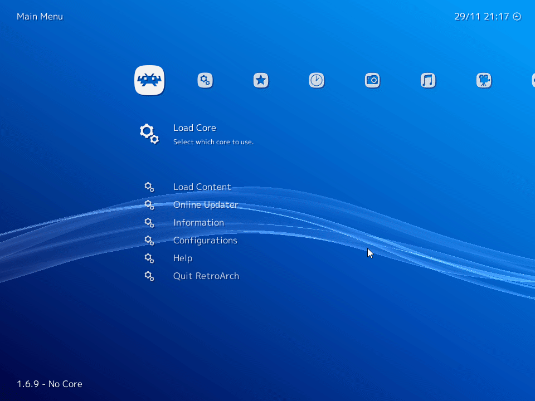
Task: Switch to the Favorites star tab
Action: [261, 80]
